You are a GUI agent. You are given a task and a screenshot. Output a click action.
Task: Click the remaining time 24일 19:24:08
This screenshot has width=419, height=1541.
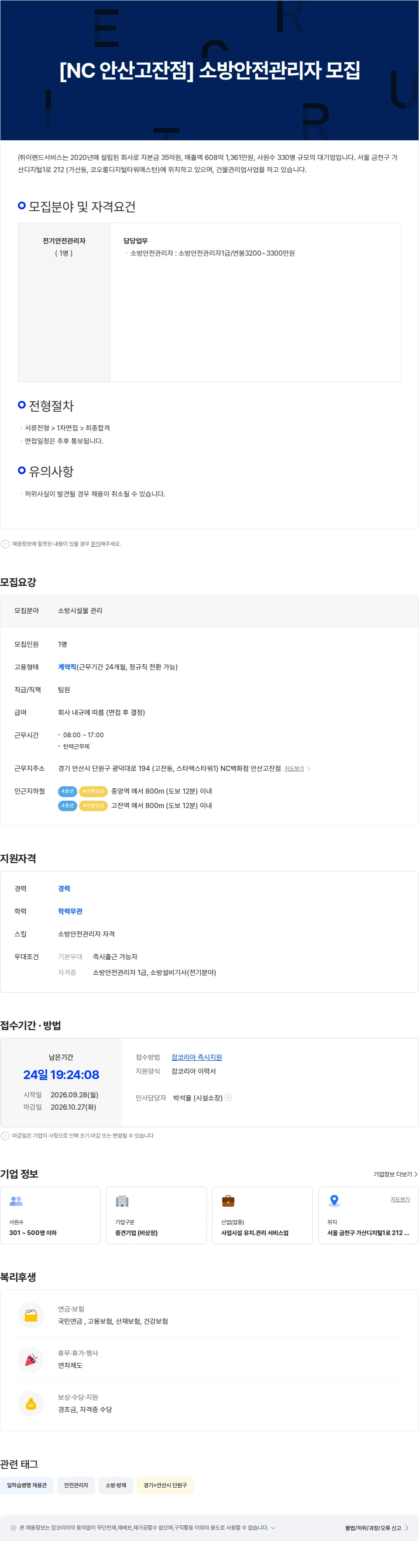pyautogui.click(x=61, y=1074)
